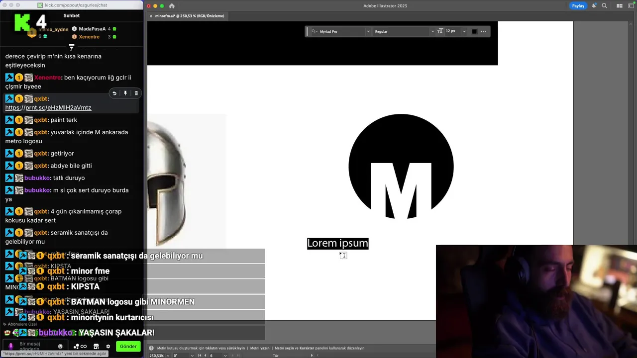The width and height of the screenshot is (637, 358).
Task: Click username MadaPasaA in top gifters
Action: (x=92, y=29)
